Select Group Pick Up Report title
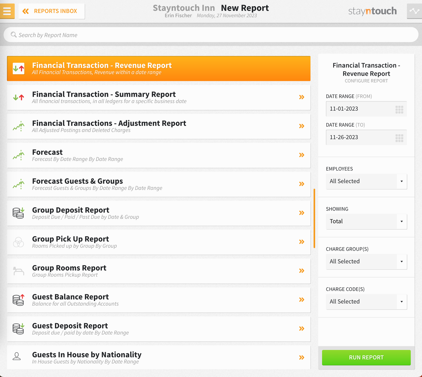Image resolution: width=422 pixels, height=377 pixels. point(70,239)
